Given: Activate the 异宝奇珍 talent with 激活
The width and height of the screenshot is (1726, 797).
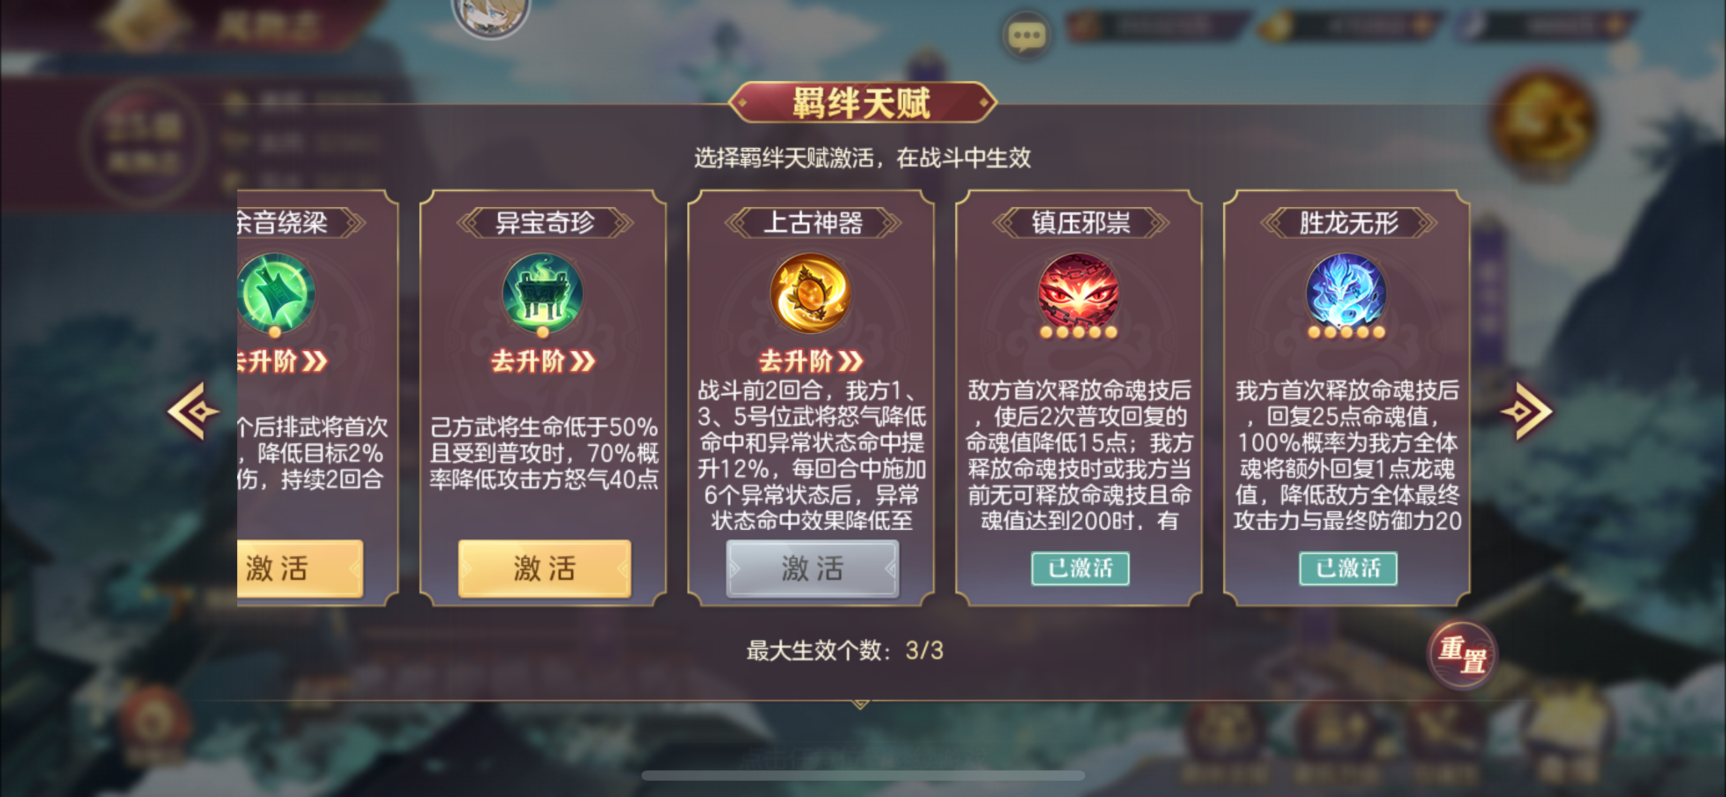Looking at the screenshot, I should coord(545,569).
